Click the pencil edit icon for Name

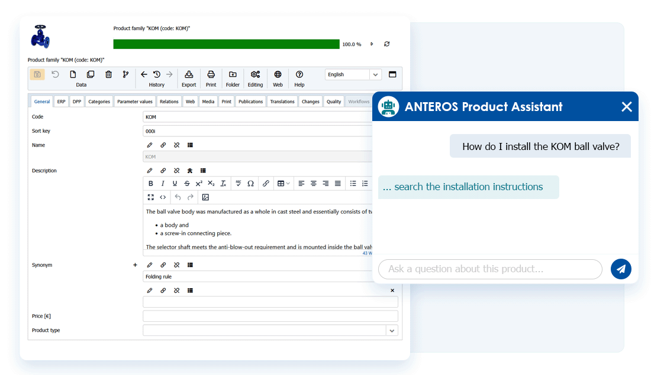(150, 145)
